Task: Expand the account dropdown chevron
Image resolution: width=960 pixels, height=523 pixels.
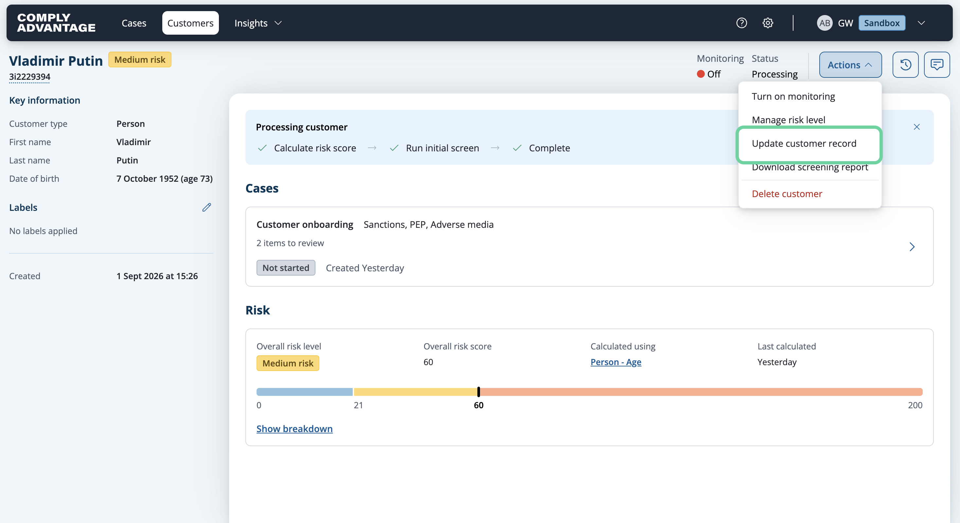Action: (921, 23)
